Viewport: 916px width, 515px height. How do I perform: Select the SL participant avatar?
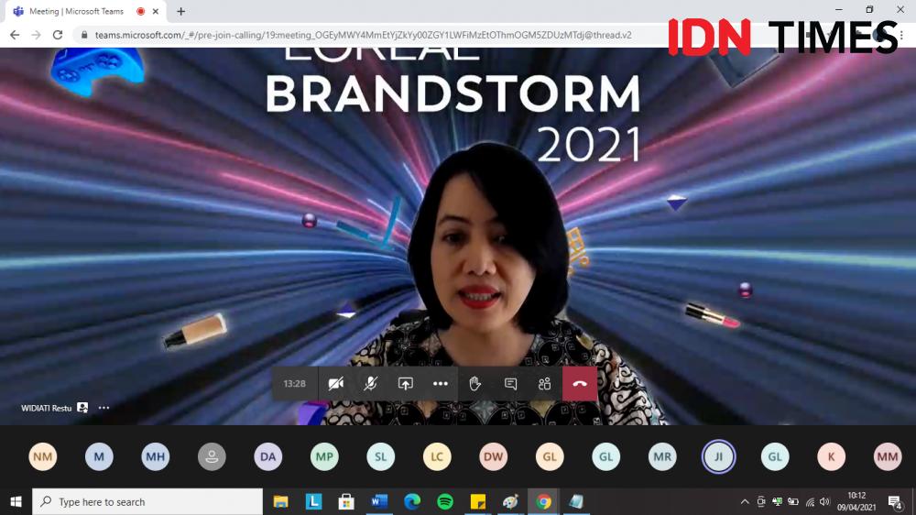coord(381,456)
